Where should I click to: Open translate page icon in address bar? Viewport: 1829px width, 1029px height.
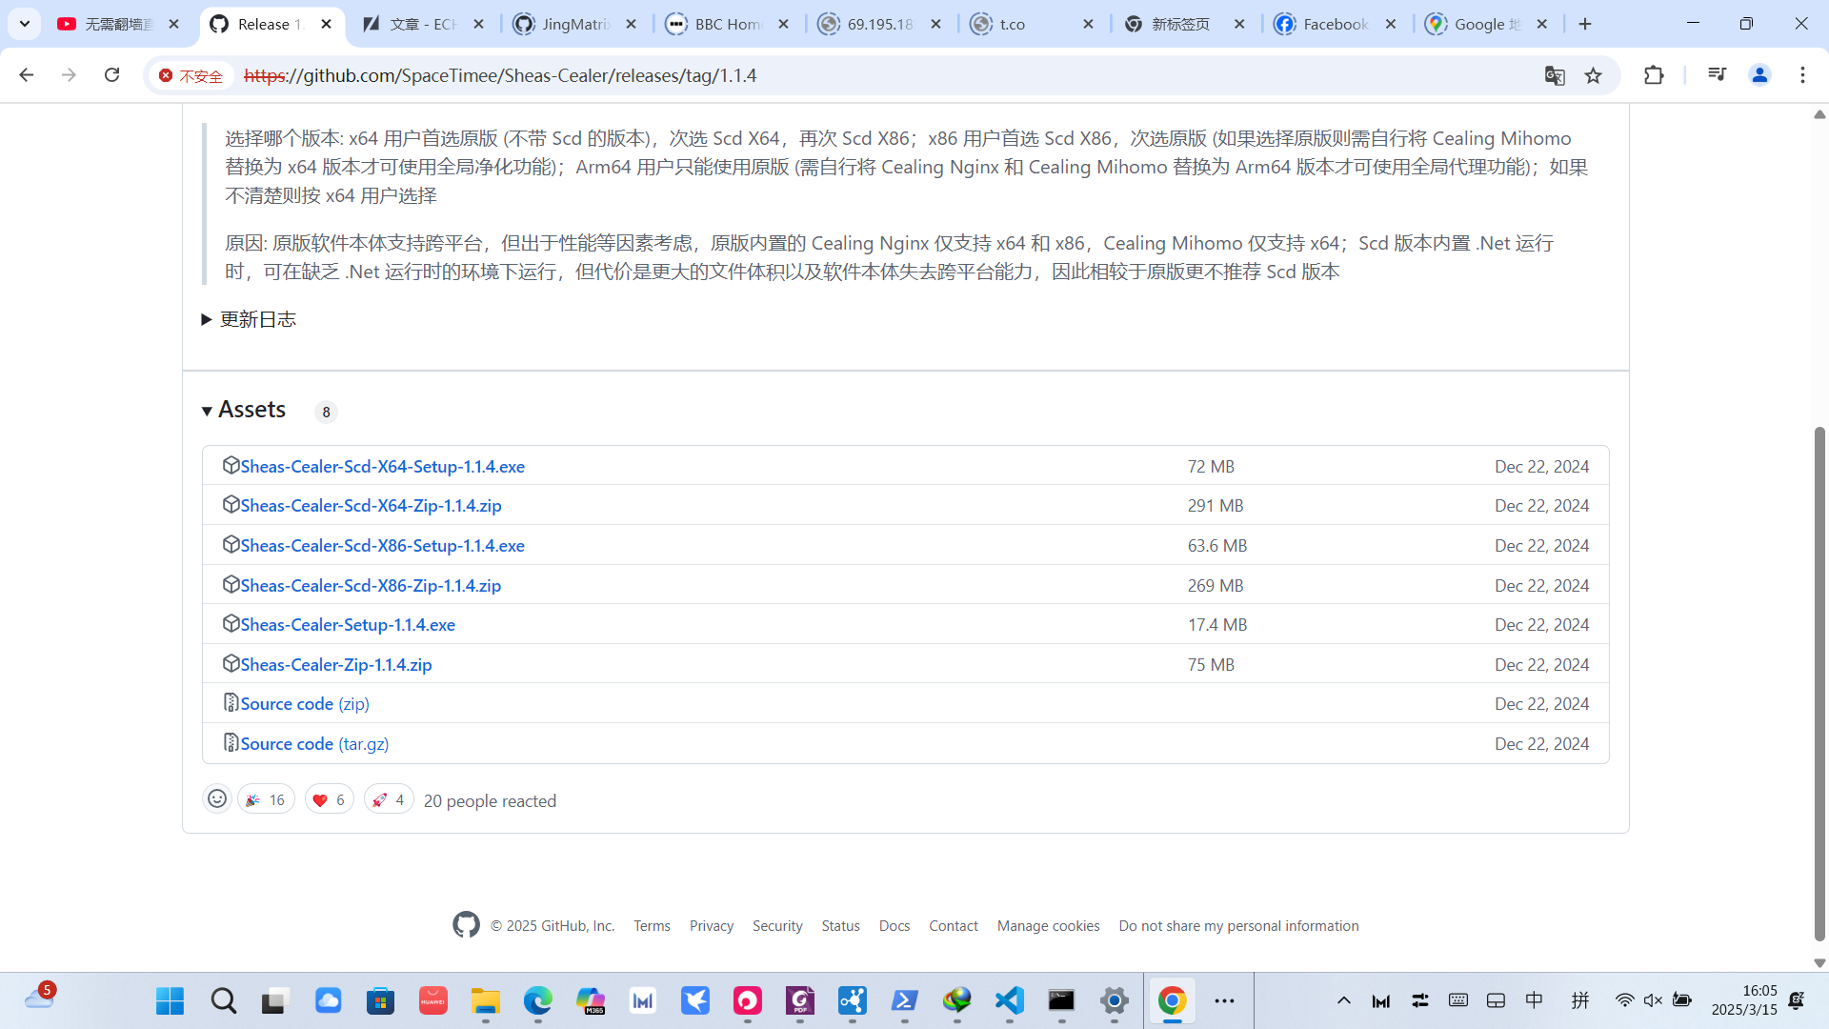click(x=1555, y=75)
